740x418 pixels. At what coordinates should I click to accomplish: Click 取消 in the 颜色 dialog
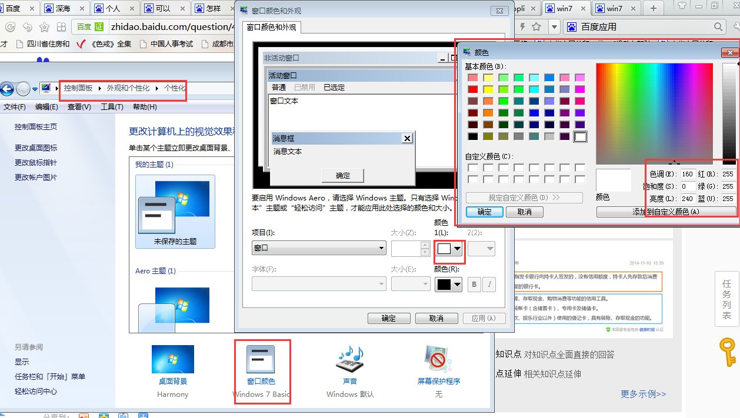point(524,212)
